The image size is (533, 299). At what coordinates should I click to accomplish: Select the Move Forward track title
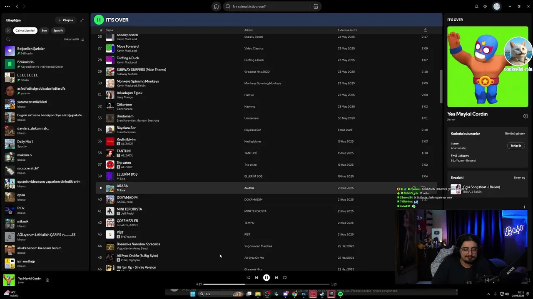point(127,47)
